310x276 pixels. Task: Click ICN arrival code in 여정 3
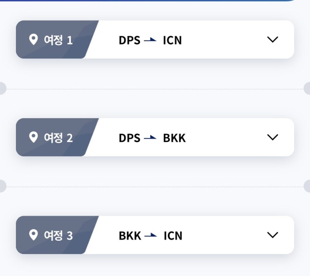[173, 236]
